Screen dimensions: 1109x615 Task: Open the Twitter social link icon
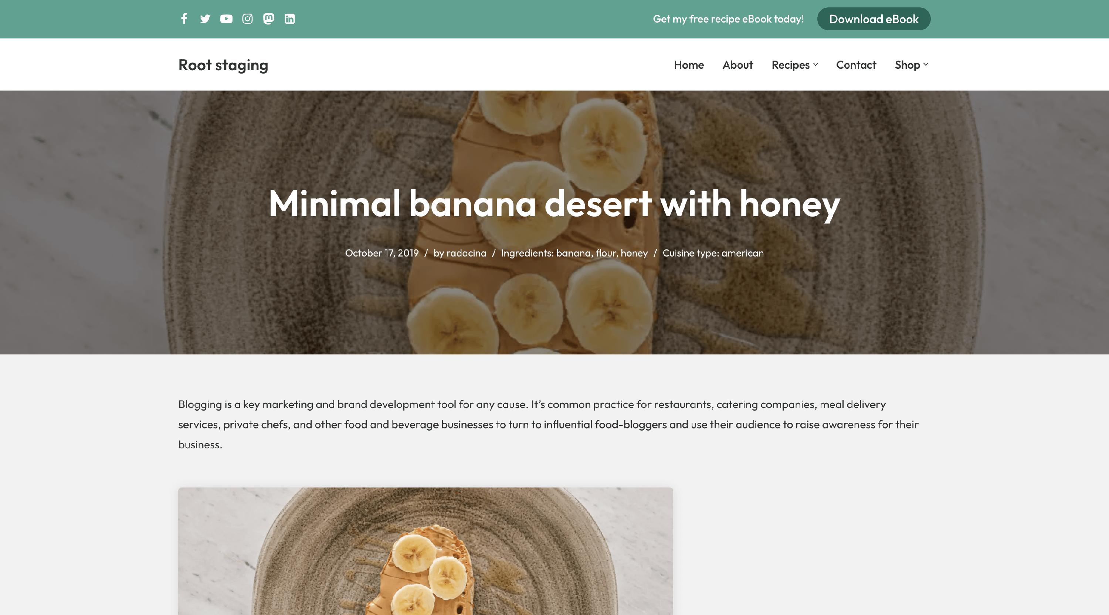pyautogui.click(x=205, y=18)
